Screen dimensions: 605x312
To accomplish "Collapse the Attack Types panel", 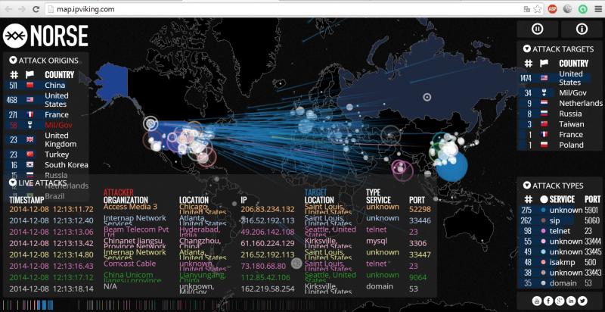I will click(x=527, y=186).
